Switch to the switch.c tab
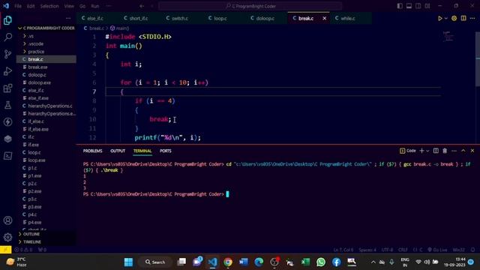This screenshot has width=480, height=270. click(x=180, y=18)
